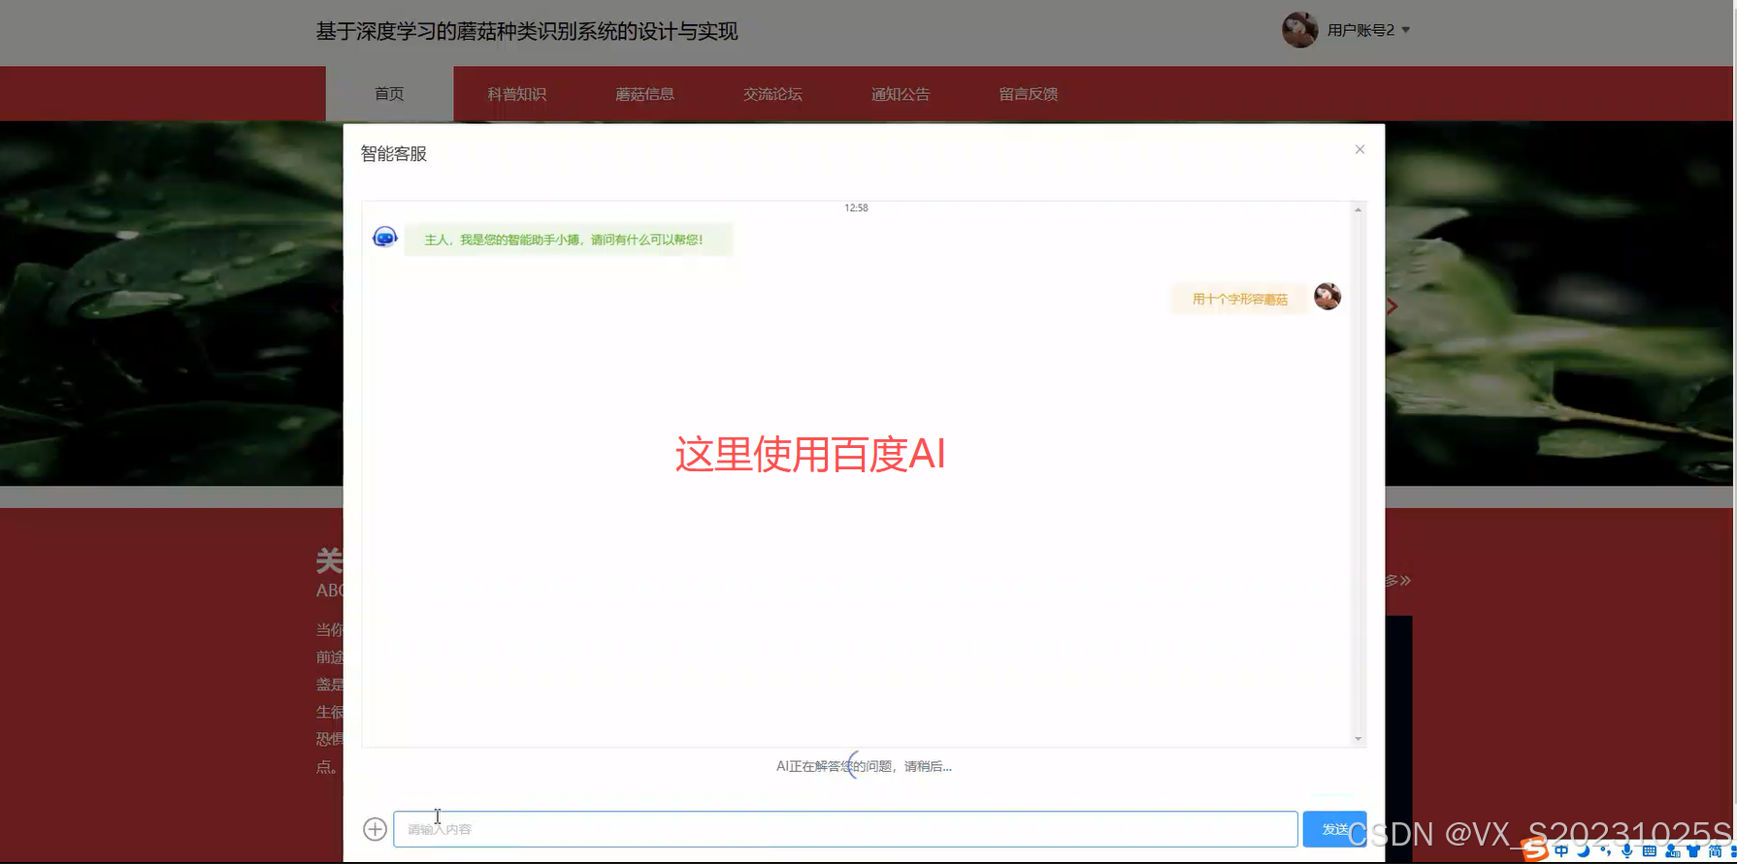Open the 首页 navigation tab
Image resolution: width=1737 pixels, height=864 pixels.
pos(389,93)
